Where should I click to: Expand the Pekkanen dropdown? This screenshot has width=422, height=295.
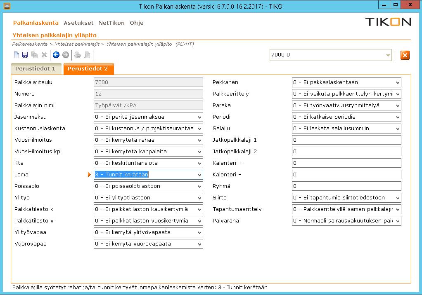398,82
